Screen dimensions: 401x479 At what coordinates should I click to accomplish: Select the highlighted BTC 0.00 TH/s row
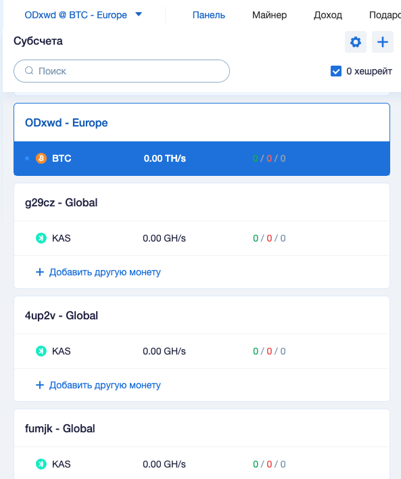tap(202, 158)
